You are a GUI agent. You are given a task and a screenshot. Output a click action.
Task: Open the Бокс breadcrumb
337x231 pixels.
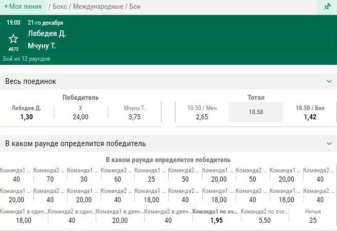click(x=60, y=7)
